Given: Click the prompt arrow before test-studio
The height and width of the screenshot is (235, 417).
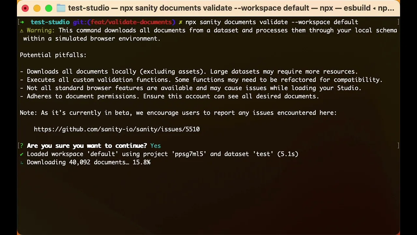Looking at the screenshot, I should point(22,22).
